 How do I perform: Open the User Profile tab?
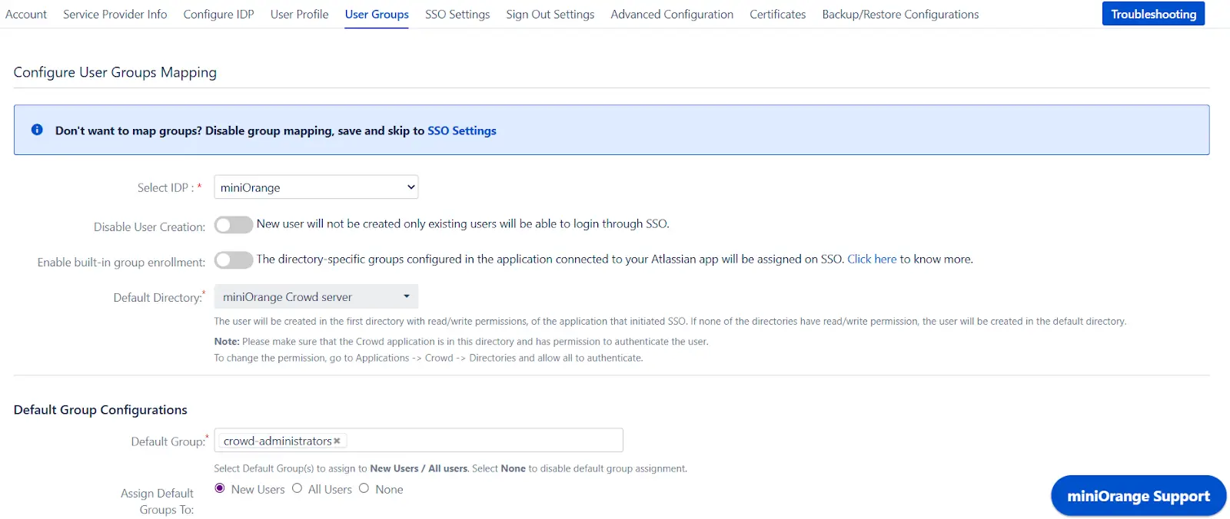(299, 15)
